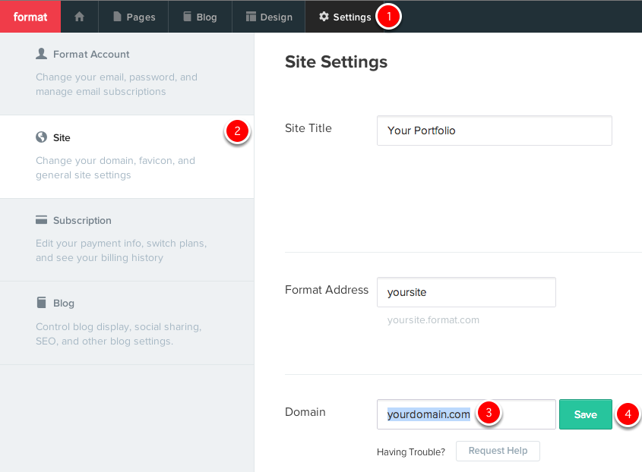Open the Pages tab
The height and width of the screenshot is (472, 642).
(x=134, y=17)
